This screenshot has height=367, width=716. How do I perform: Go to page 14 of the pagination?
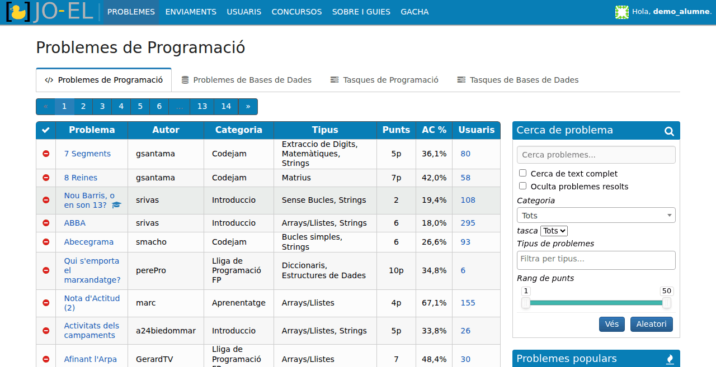pyautogui.click(x=226, y=107)
